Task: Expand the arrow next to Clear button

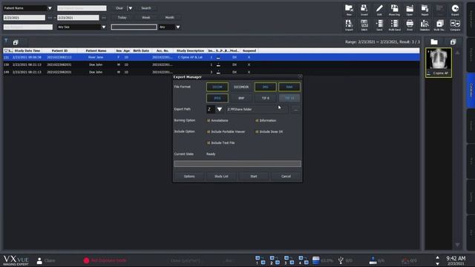Action: [x=131, y=8]
